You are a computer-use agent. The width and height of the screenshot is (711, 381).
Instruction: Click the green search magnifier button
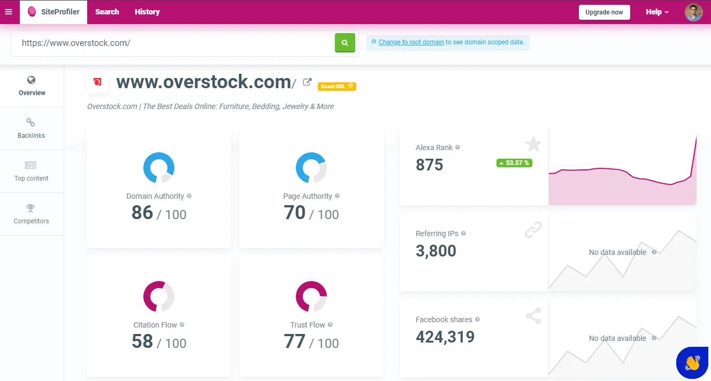pyautogui.click(x=345, y=43)
